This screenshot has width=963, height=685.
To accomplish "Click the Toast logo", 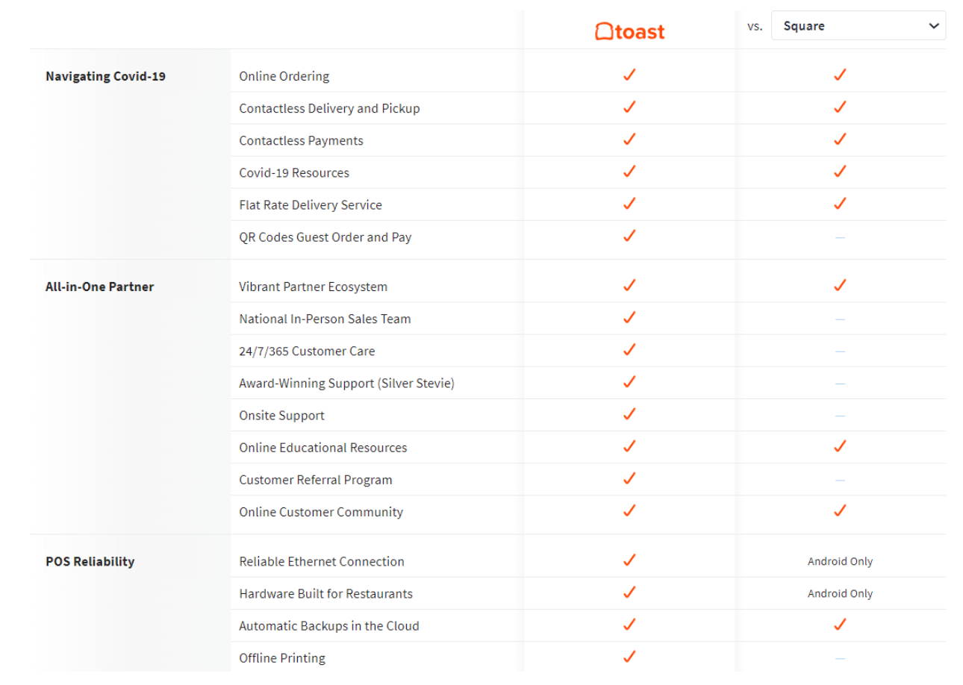I will point(629,31).
